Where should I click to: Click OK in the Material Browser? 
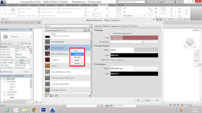138,100
